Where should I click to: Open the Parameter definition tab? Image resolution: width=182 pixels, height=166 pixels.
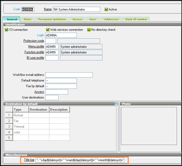[52, 19]
